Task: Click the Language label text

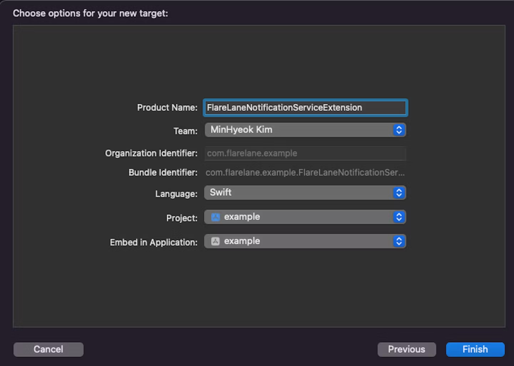Action: (176, 194)
